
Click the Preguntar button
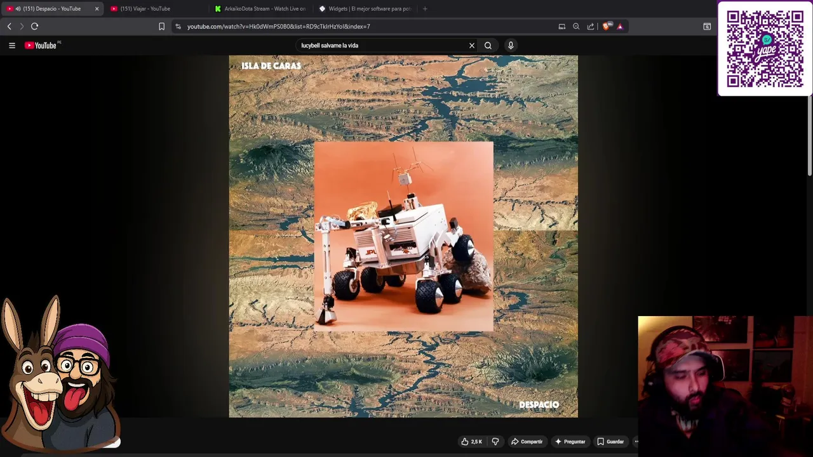click(x=570, y=442)
